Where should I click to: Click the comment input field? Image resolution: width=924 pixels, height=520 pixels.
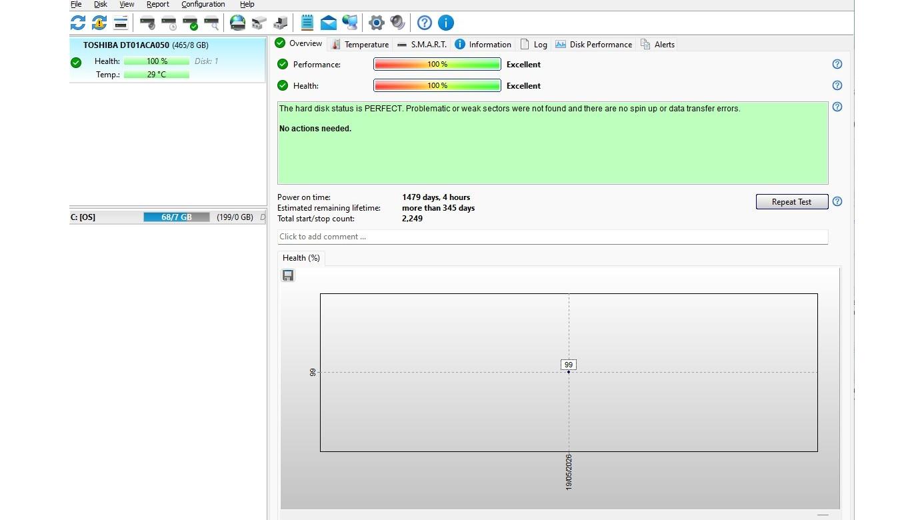click(x=553, y=237)
